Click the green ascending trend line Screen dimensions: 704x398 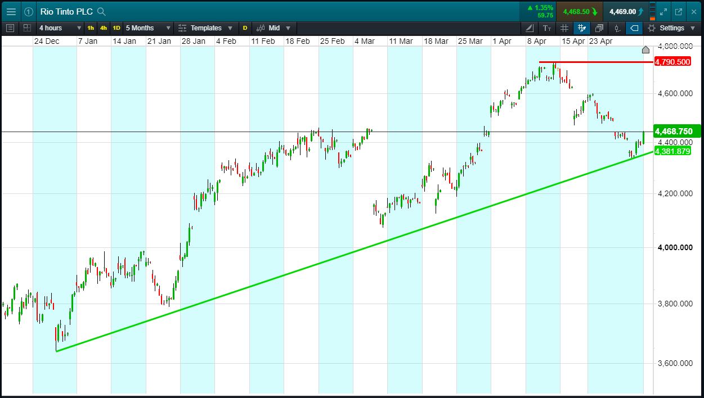pos(355,251)
